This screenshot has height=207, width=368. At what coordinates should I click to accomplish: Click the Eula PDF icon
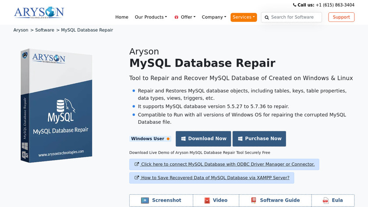tap(326, 200)
